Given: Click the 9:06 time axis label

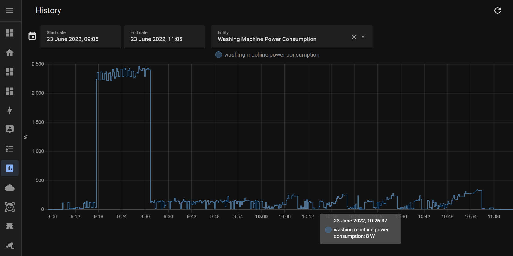Looking at the screenshot, I should (x=52, y=217).
